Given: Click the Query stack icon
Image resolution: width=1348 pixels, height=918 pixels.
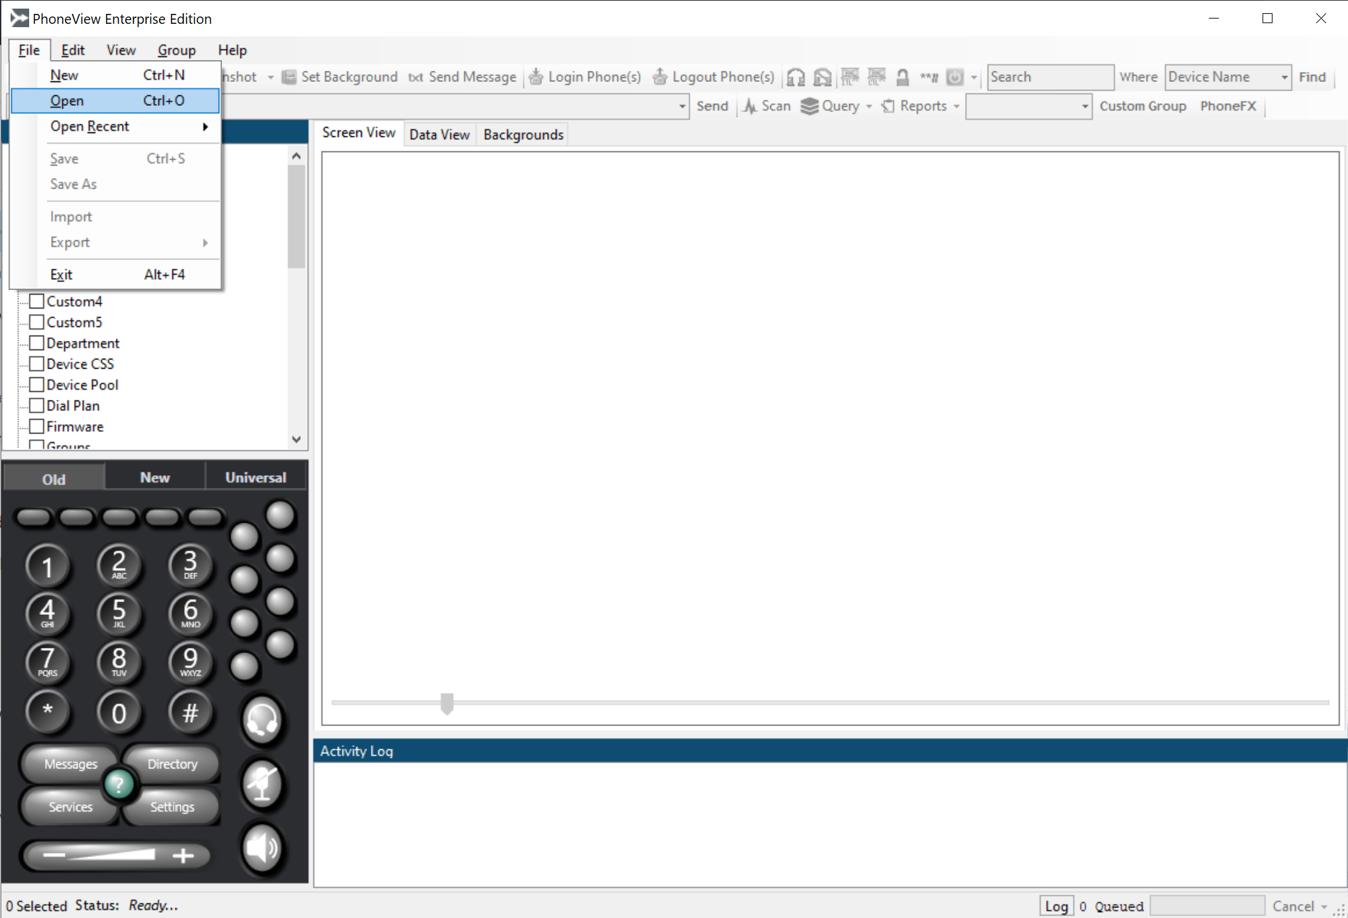Looking at the screenshot, I should click(x=809, y=106).
